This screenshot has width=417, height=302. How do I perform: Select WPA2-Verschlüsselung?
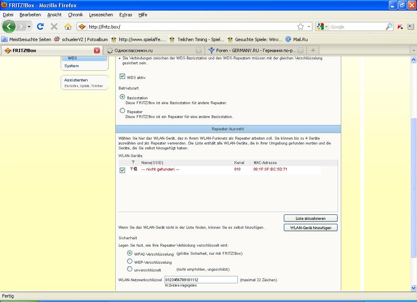coord(130,253)
